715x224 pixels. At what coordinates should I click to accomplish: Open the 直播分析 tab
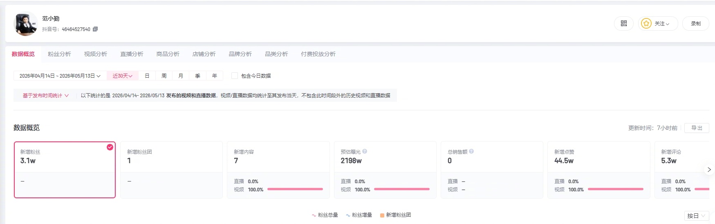click(132, 54)
